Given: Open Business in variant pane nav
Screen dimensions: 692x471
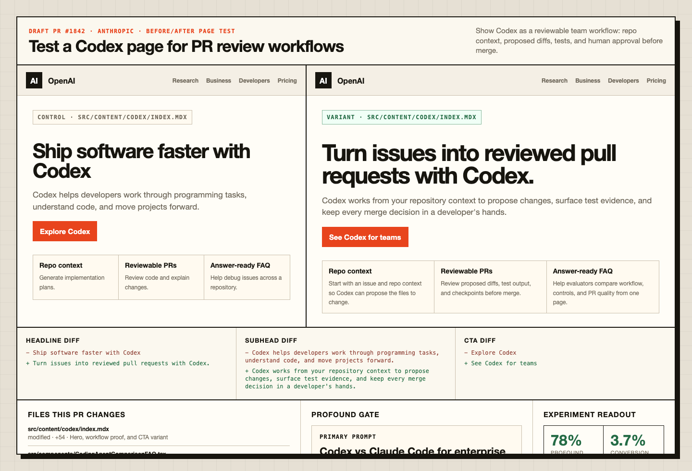Looking at the screenshot, I should (x=588, y=81).
